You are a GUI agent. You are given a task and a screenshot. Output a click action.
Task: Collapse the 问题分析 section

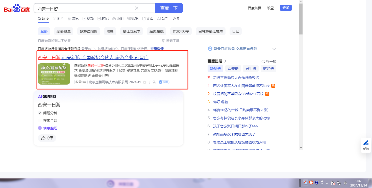click(40, 113)
